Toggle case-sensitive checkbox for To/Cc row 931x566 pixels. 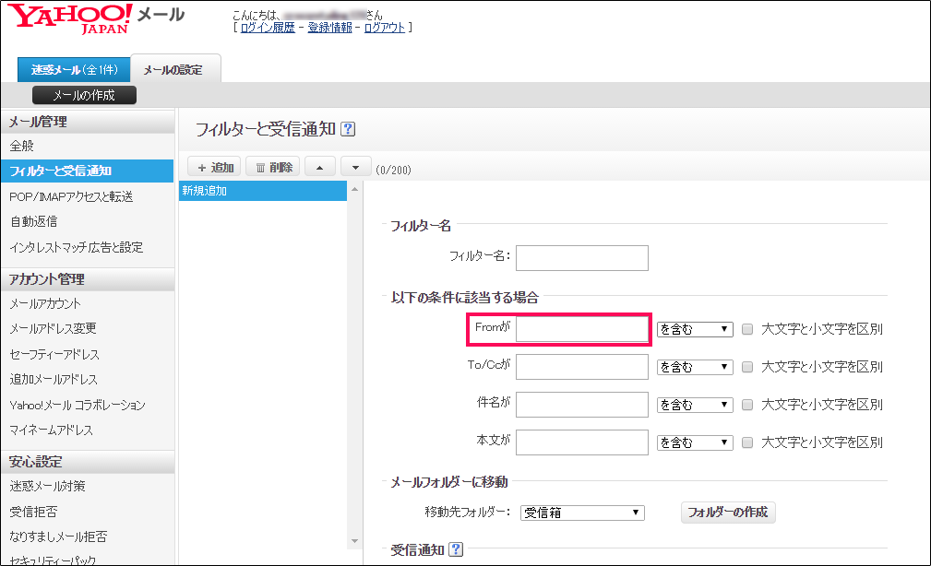coord(747,367)
